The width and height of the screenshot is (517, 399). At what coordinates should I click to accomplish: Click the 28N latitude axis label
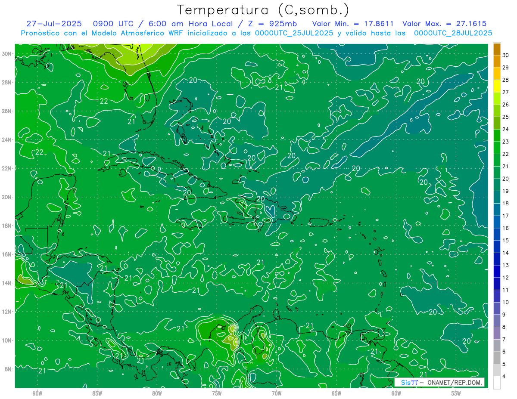(7, 82)
